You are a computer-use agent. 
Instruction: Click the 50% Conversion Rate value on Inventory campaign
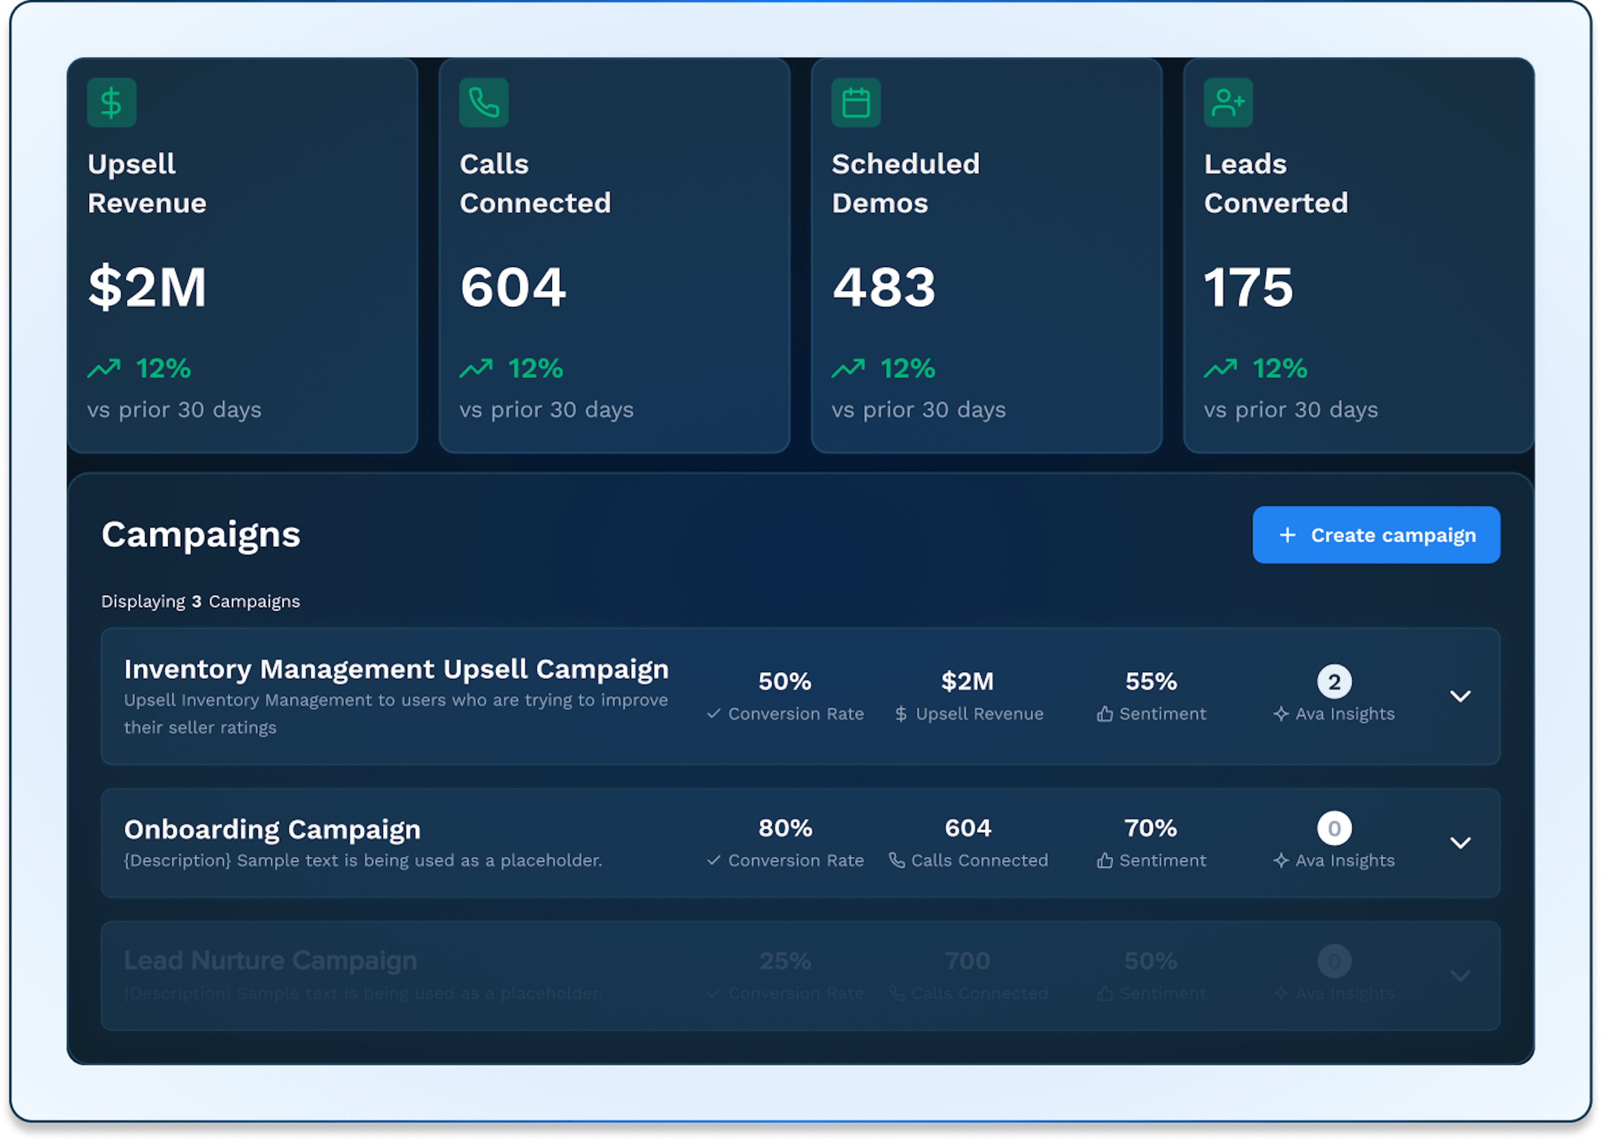click(x=784, y=681)
